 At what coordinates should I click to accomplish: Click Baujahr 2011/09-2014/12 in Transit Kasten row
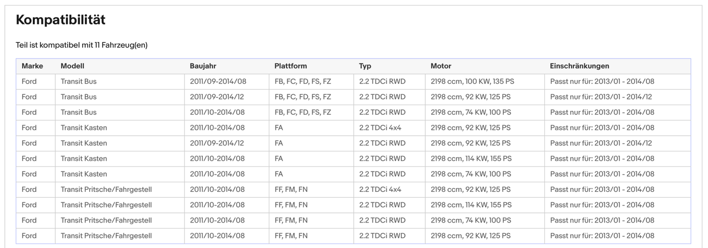click(217, 143)
